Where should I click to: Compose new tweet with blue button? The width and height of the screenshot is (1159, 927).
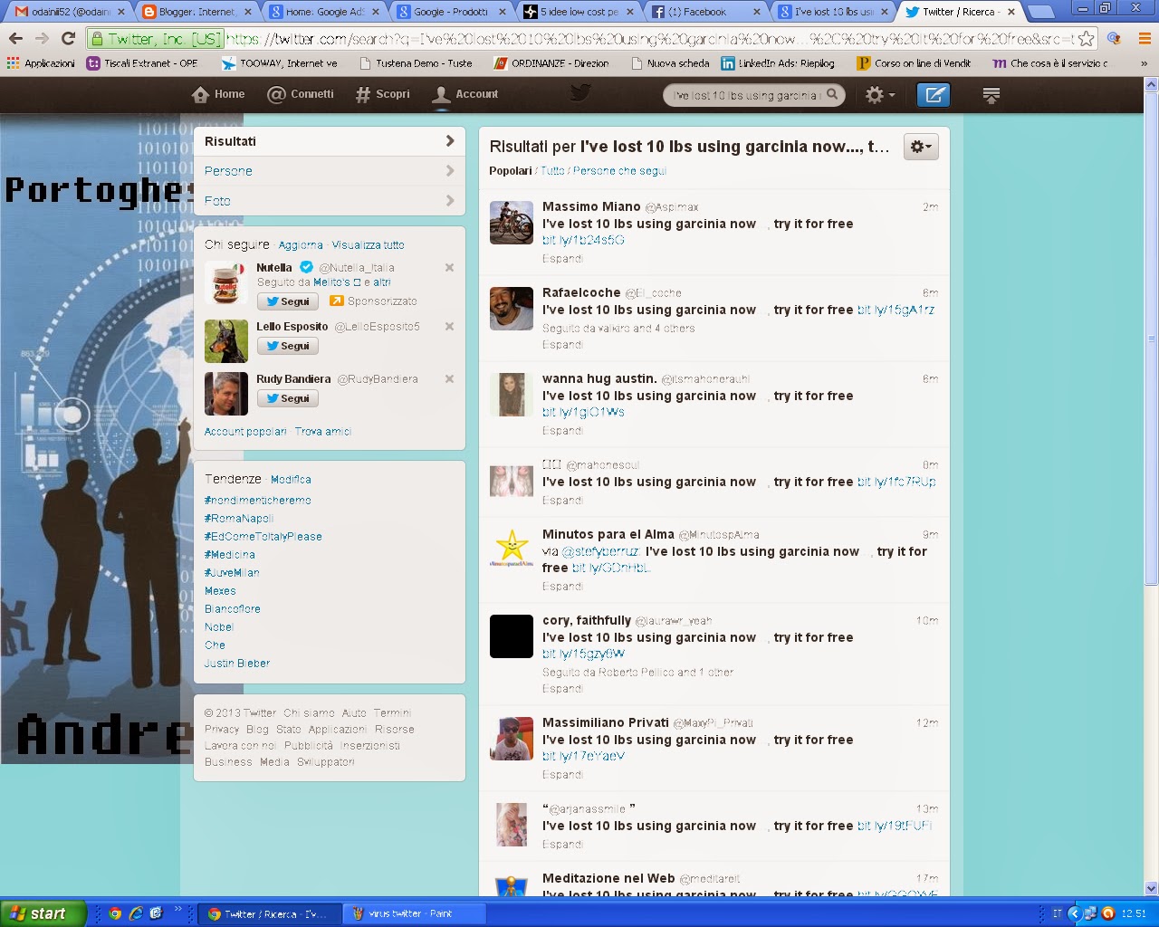[934, 94]
